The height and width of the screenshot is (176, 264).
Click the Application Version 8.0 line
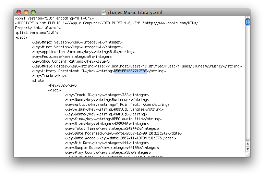83,52
